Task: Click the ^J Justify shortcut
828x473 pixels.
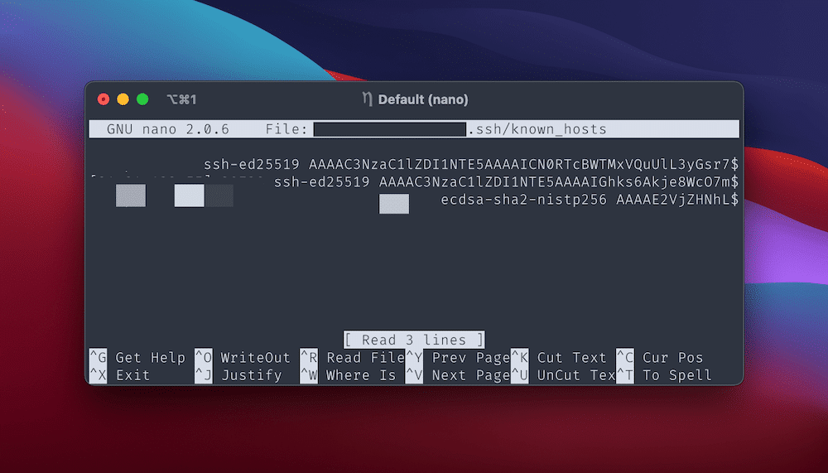Action: [238, 375]
